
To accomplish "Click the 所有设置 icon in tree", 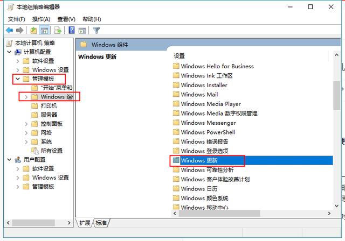I will (x=34, y=151).
